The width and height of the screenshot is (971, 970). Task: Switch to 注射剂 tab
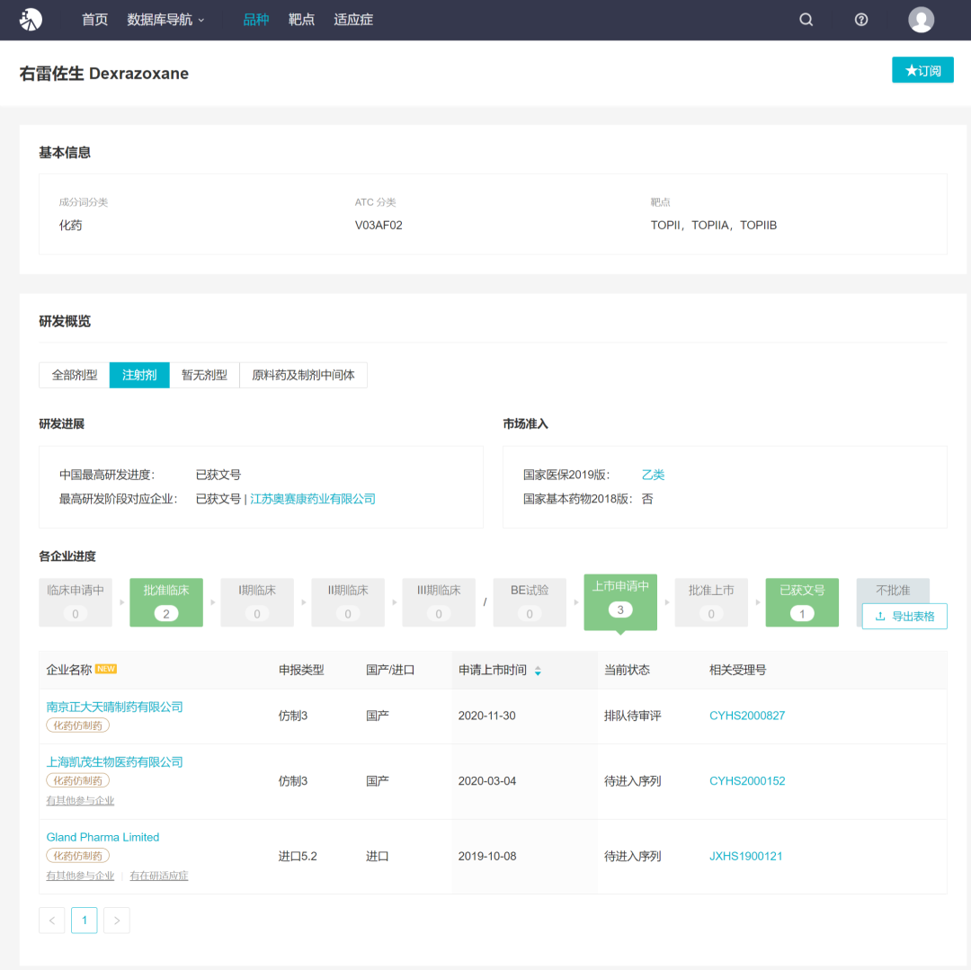pos(139,375)
